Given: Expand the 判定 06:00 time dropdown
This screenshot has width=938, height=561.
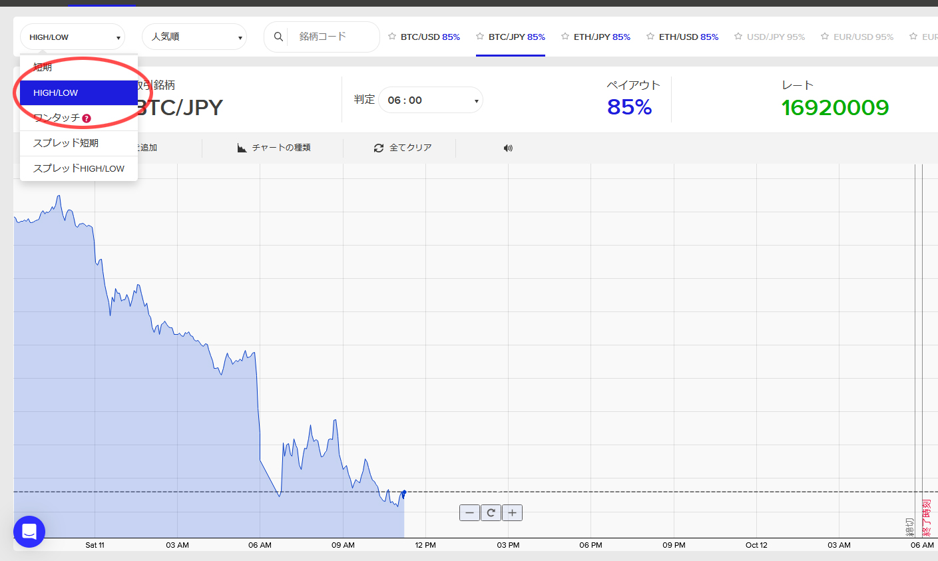Looking at the screenshot, I should click(x=431, y=100).
